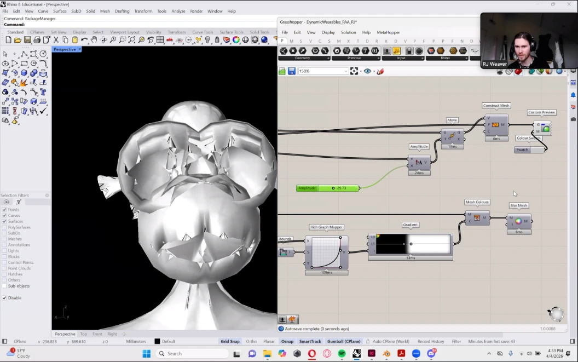Open the Grasshopper zoom level dropdown
Screen dimensions: 578x362
[345, 71]
